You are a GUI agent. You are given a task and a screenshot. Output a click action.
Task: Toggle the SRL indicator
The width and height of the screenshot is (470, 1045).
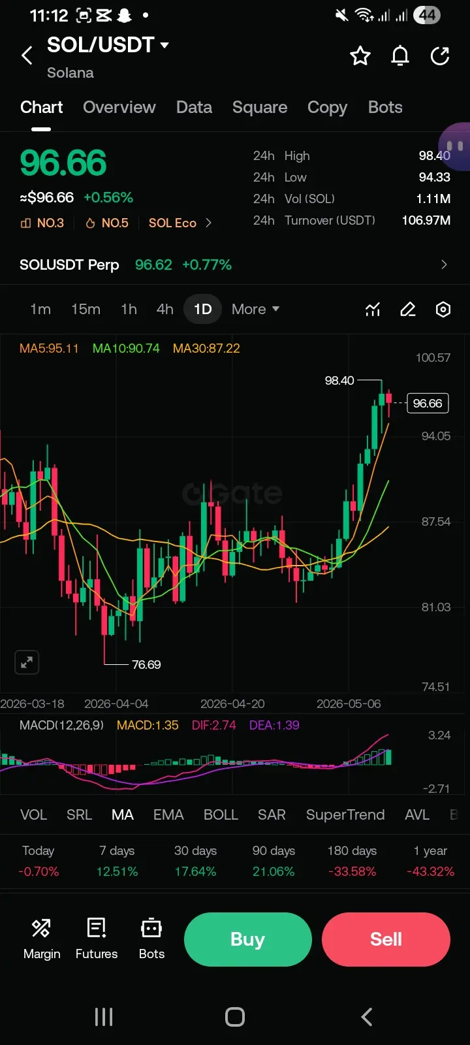[x=79, y=814]
